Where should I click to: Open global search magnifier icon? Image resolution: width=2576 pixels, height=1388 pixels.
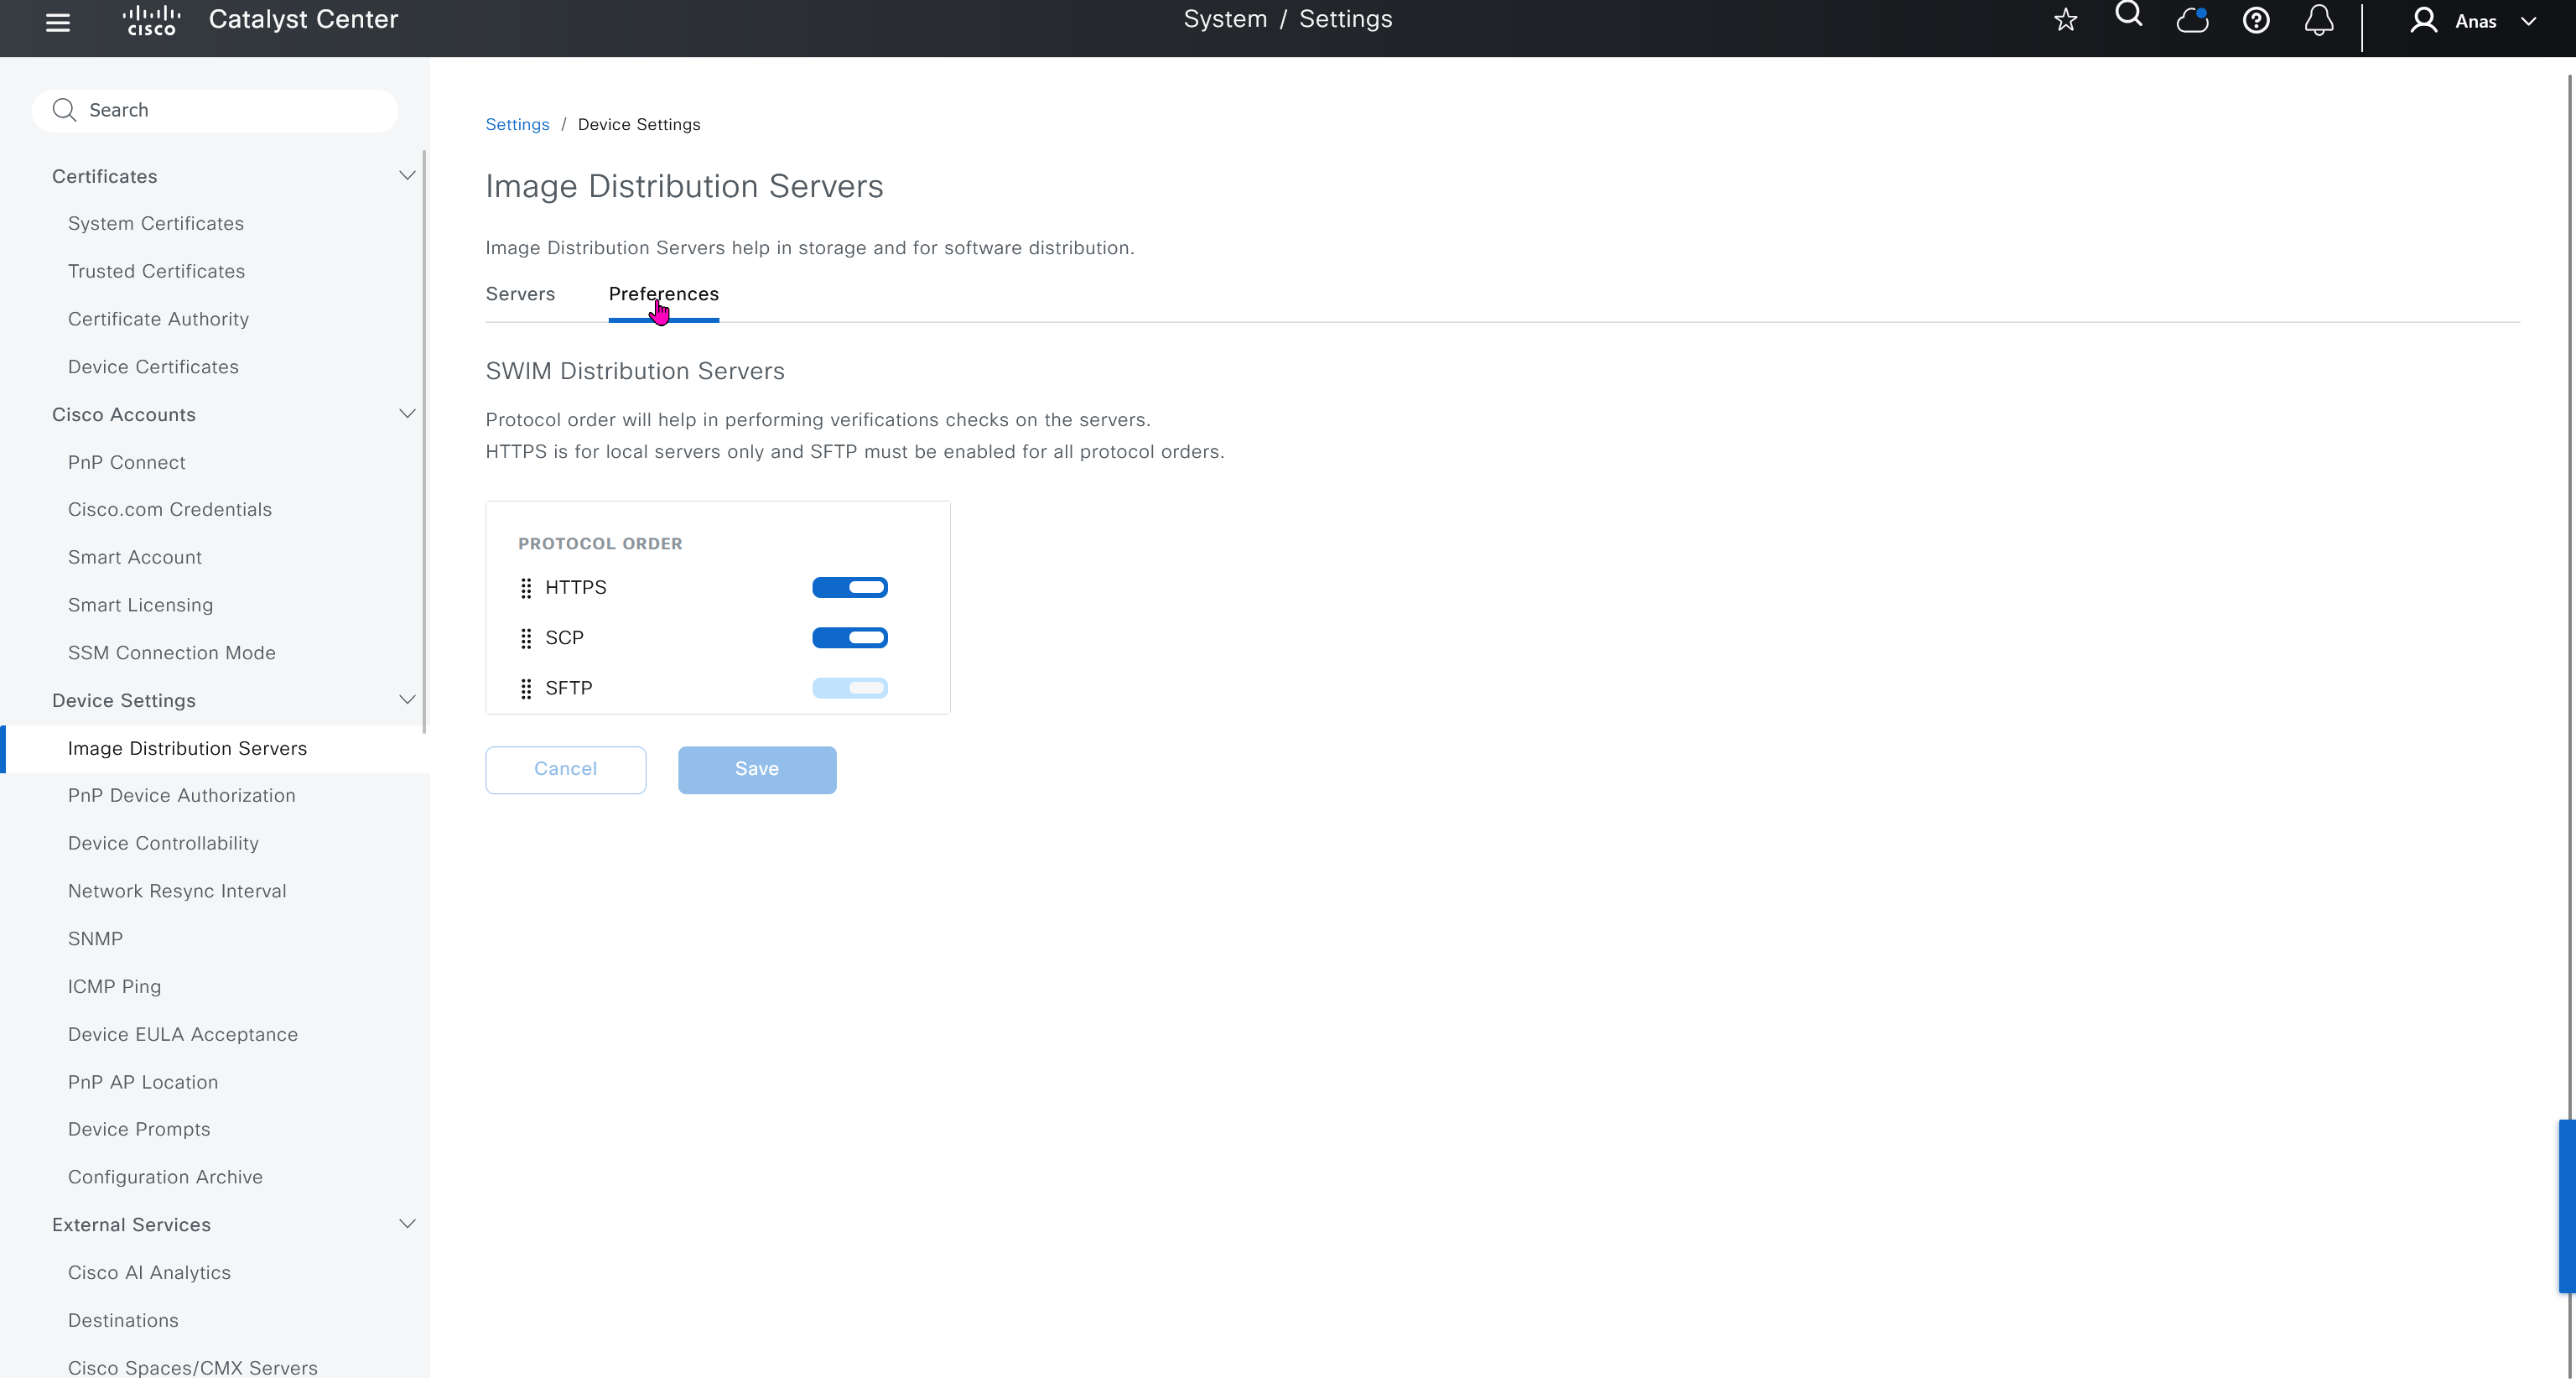(x=2129, y=15)
